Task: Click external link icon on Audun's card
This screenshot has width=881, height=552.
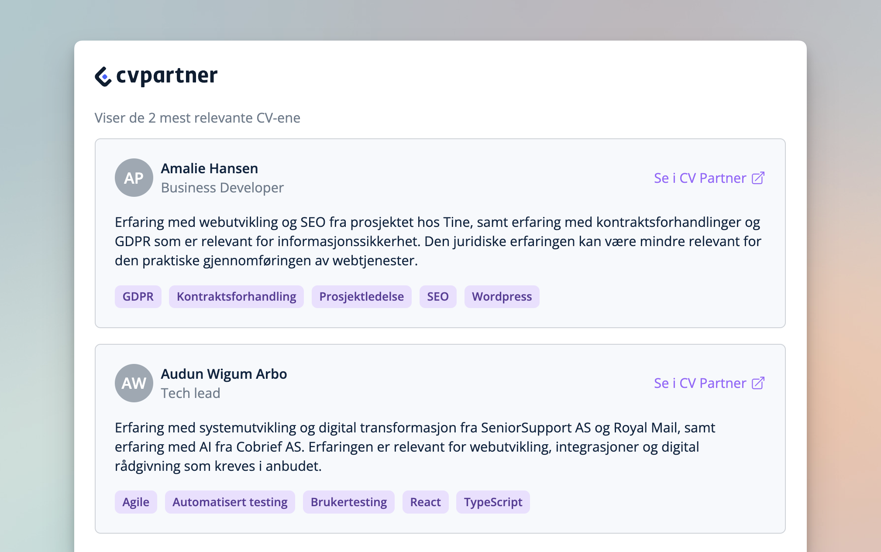Action: pos(758,383)
